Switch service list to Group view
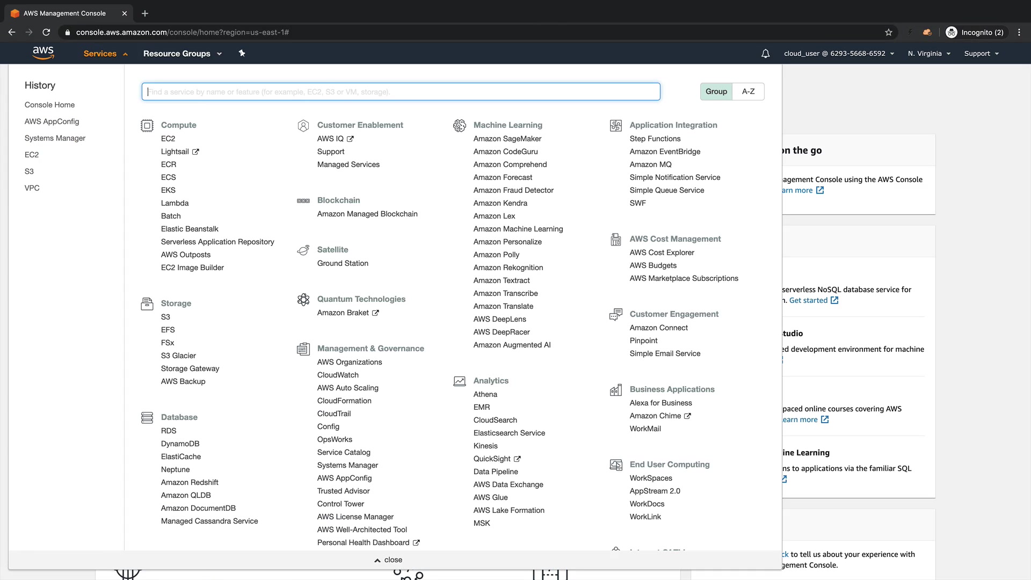The height and width of the screenshot is (580, 1031). (716, 91)
